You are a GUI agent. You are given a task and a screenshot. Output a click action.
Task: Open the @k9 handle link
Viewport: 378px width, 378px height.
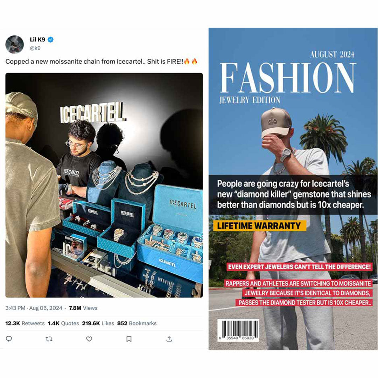pyautogui.click(x=35, y=48)
